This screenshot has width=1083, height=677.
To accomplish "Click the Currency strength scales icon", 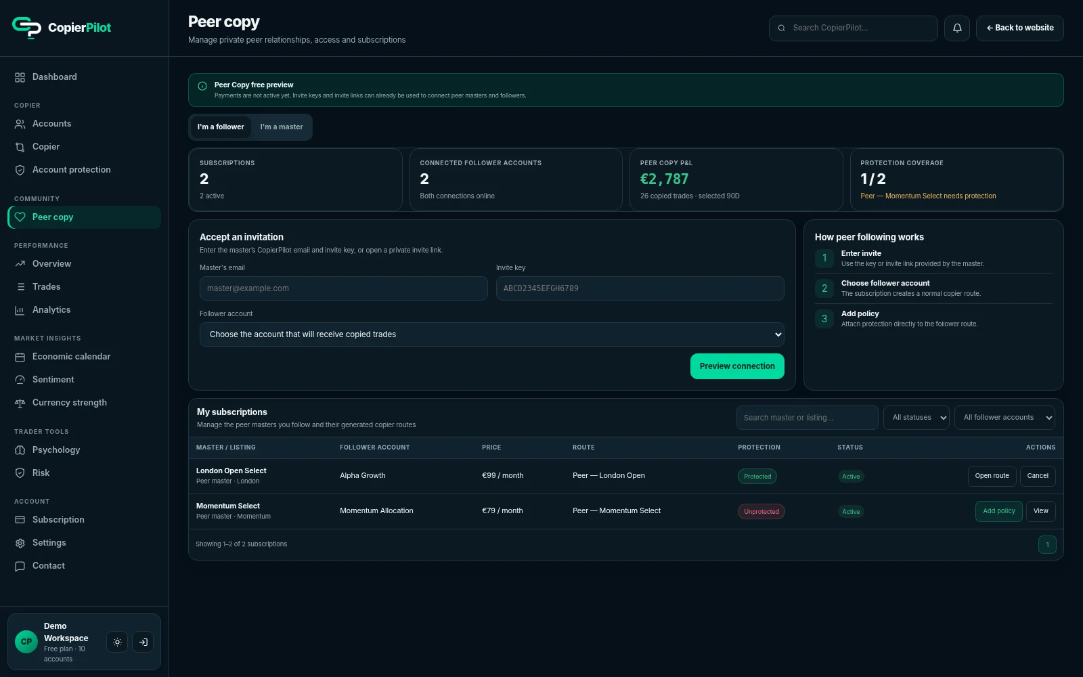I will pyautogui.click(x=20, y=403).
